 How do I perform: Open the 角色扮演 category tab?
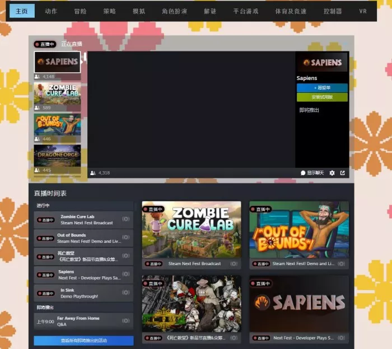point(175,11)
